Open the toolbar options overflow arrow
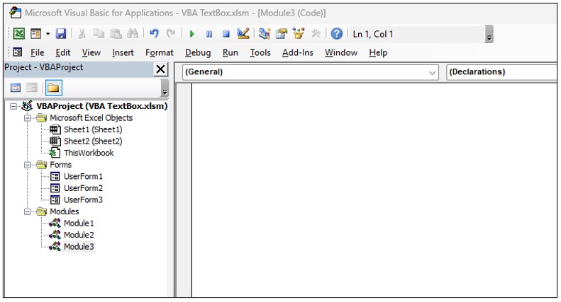Image resolution: width=561 pixels, height=302 pixels. point(489,34)
